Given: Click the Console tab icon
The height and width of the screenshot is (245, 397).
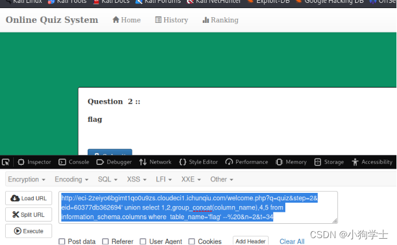Looking at the screenshot, I should 62,162.
